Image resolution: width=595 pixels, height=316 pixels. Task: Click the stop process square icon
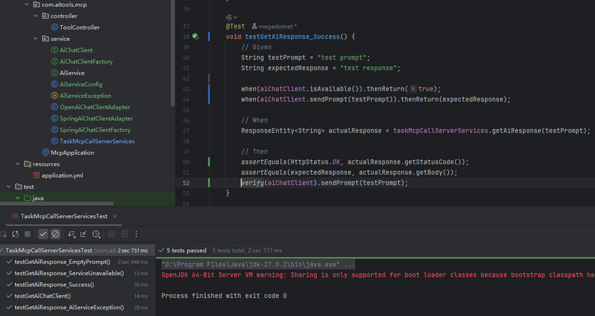point(27,234)
